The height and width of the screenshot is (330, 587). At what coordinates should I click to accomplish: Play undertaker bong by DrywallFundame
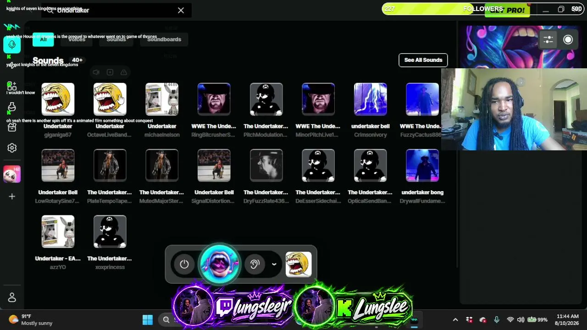click(x=422, y=165)
